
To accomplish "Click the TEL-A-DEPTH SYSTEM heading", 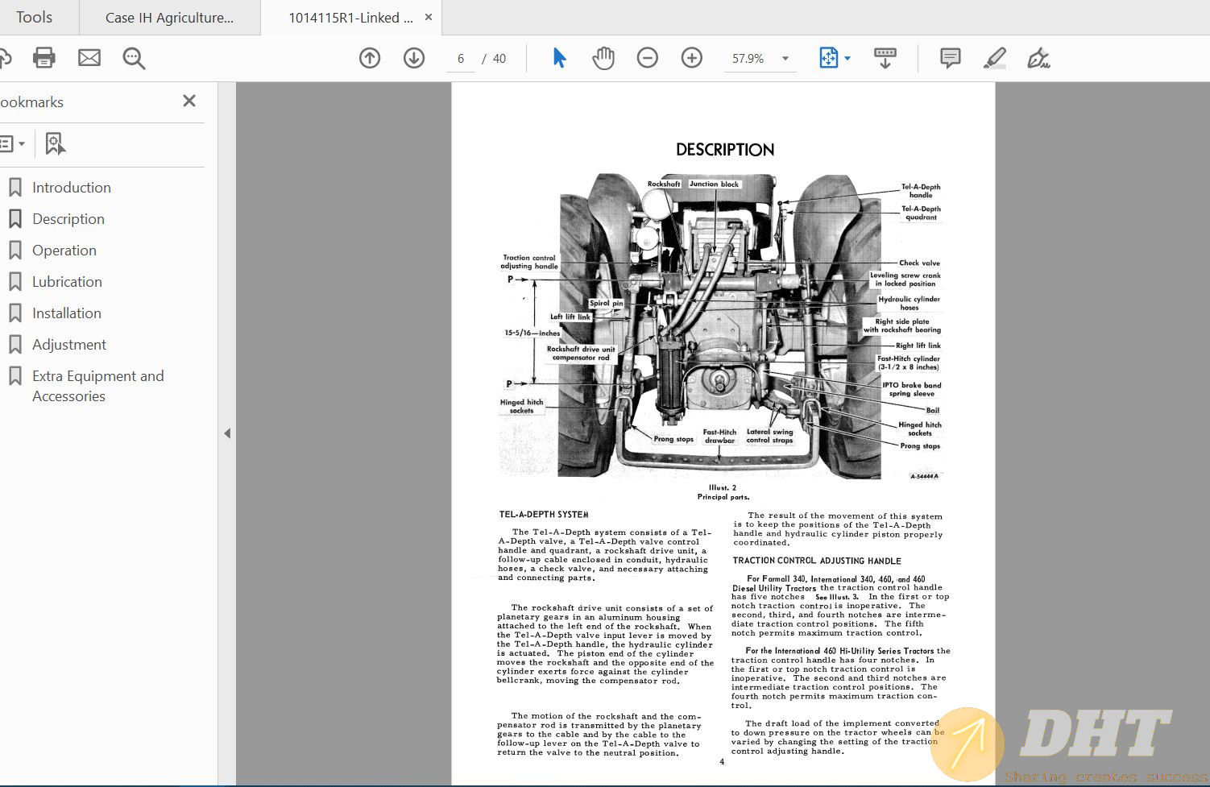I will point(544,514).
